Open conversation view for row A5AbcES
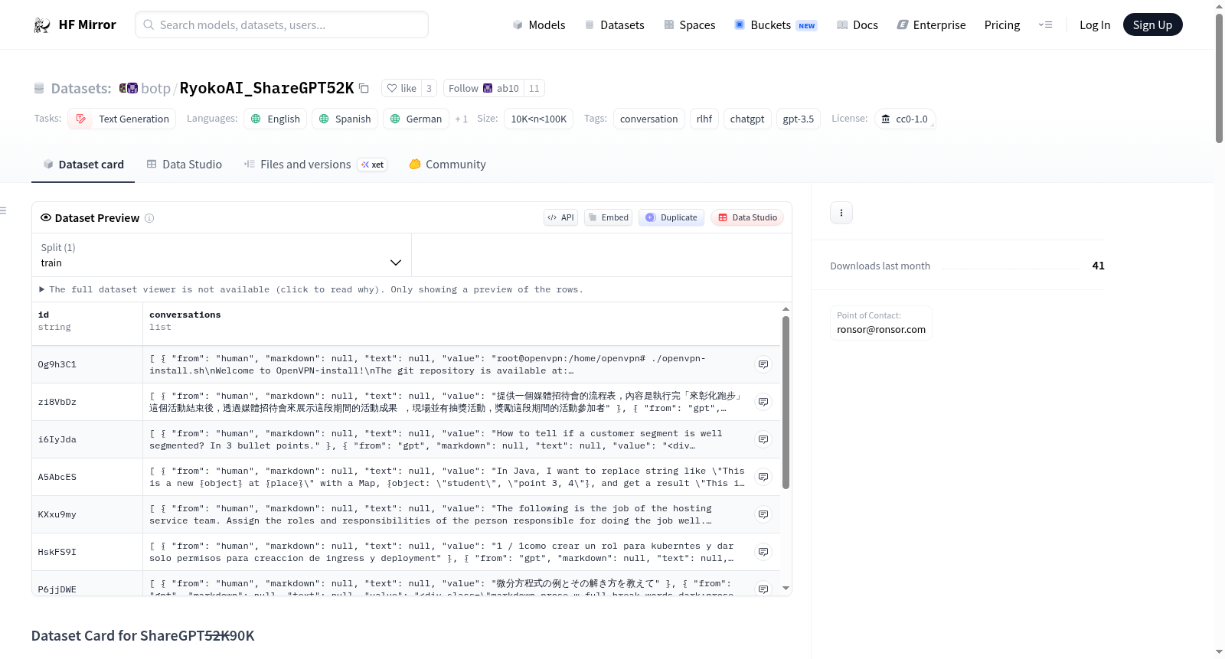Screen dimensions: 1225x659 pos(763,477)
